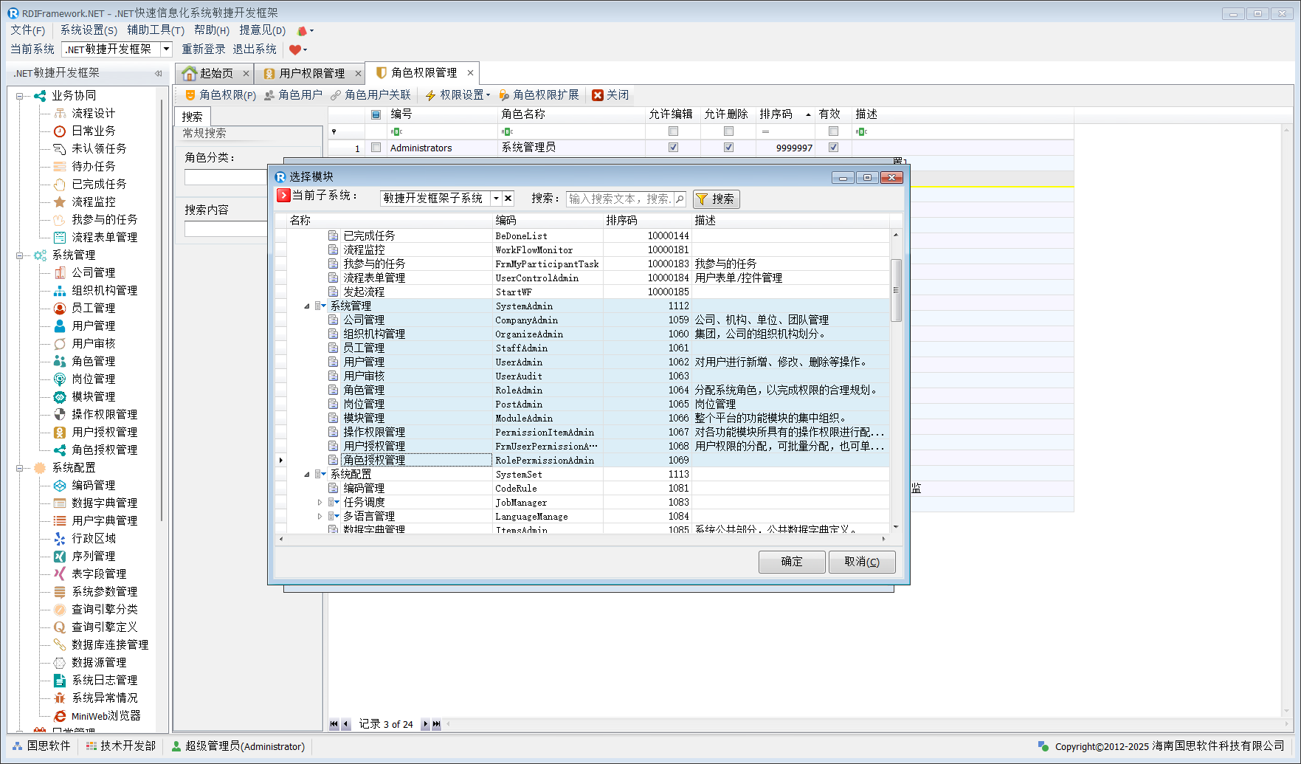Toggle 有效 checkbox for Administrators row
The width and height of the screenshot is (1301, 764).
(x=833, y=148)
